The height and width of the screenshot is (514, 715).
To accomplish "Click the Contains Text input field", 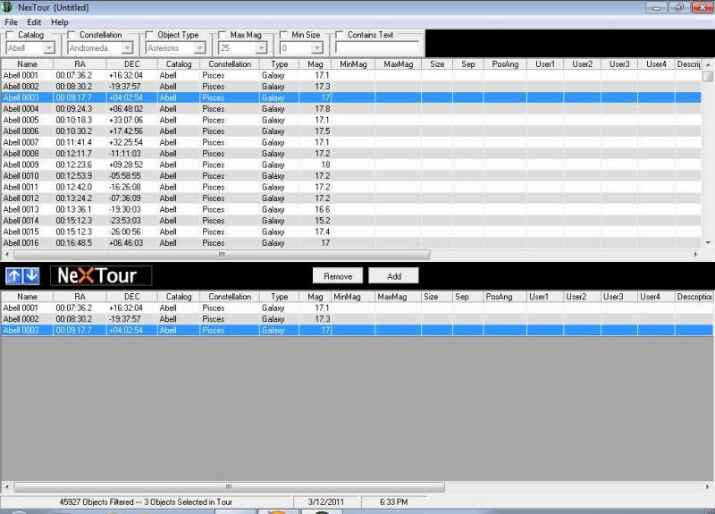I will (376, 47).
